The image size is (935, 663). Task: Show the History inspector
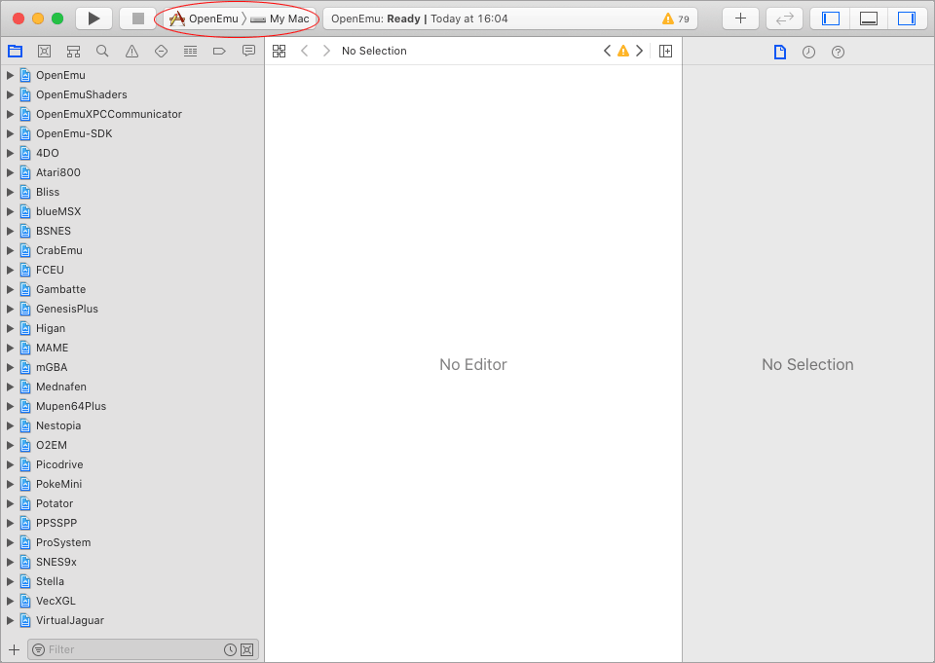pos(808,52)
